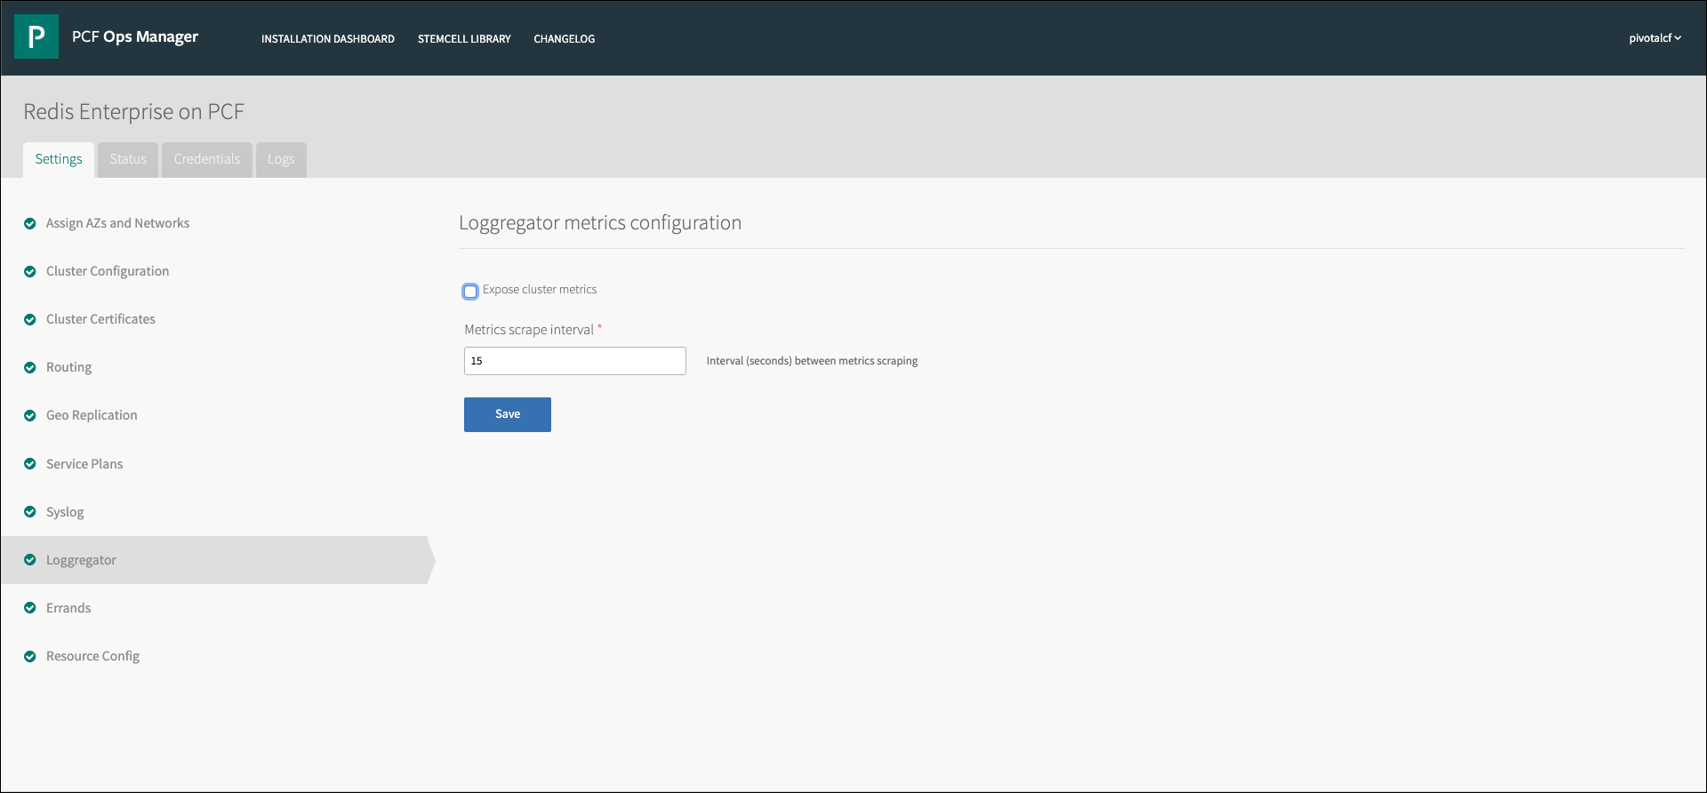Click the checkmark icon beside Assign AZs and Networks
The image size is (1707, 793).
[30, 224]
